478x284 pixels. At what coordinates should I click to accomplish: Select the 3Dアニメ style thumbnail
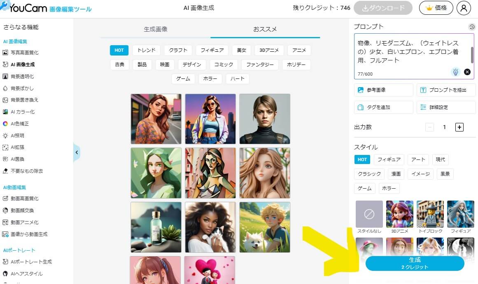coord(400,214)
